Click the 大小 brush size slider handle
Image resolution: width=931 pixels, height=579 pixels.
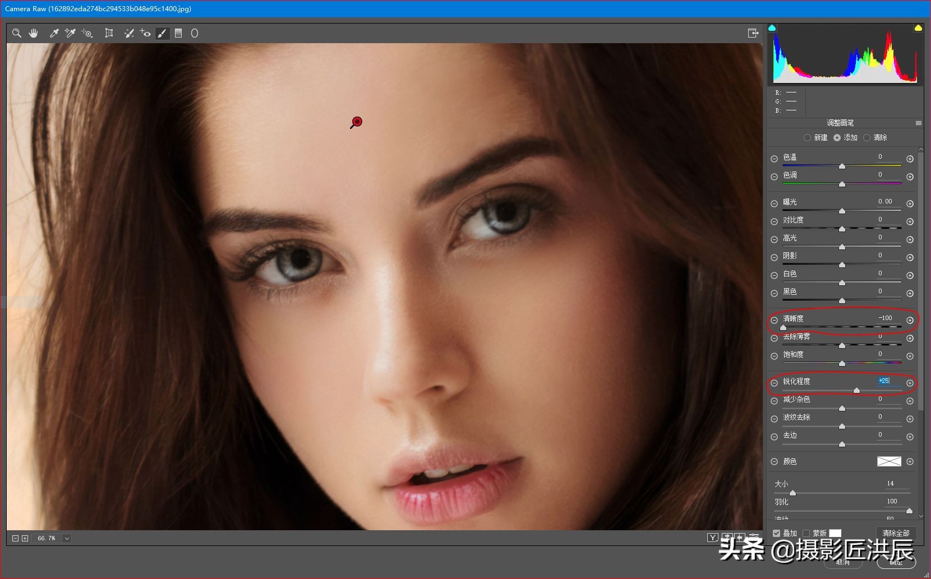[792, 493]
